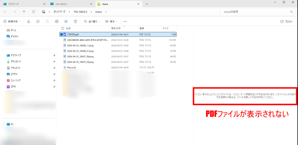Image resolution: width=298 pixels, height=145 pixels.
Task: Click the 192.168.0.5 breadcrumb
Action: (x=80, y=12)
